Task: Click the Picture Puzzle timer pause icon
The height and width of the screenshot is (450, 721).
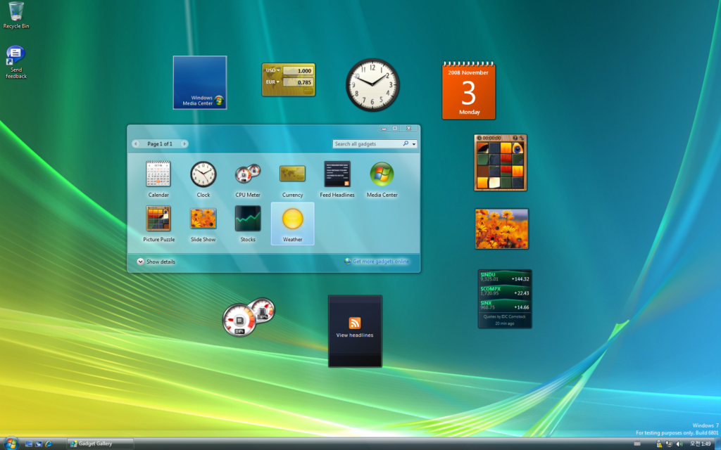Action: (x=479, y=138)
